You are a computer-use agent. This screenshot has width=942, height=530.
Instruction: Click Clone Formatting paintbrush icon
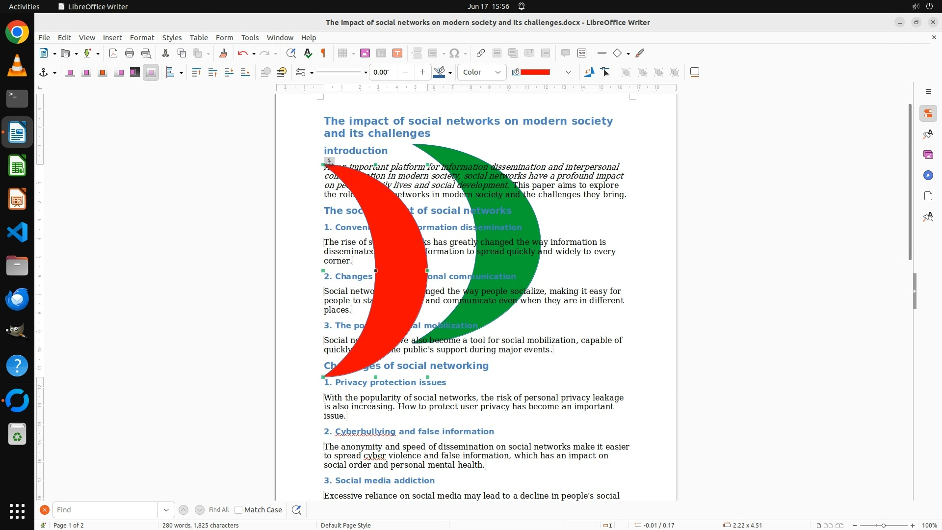click(x=223, y=53)
